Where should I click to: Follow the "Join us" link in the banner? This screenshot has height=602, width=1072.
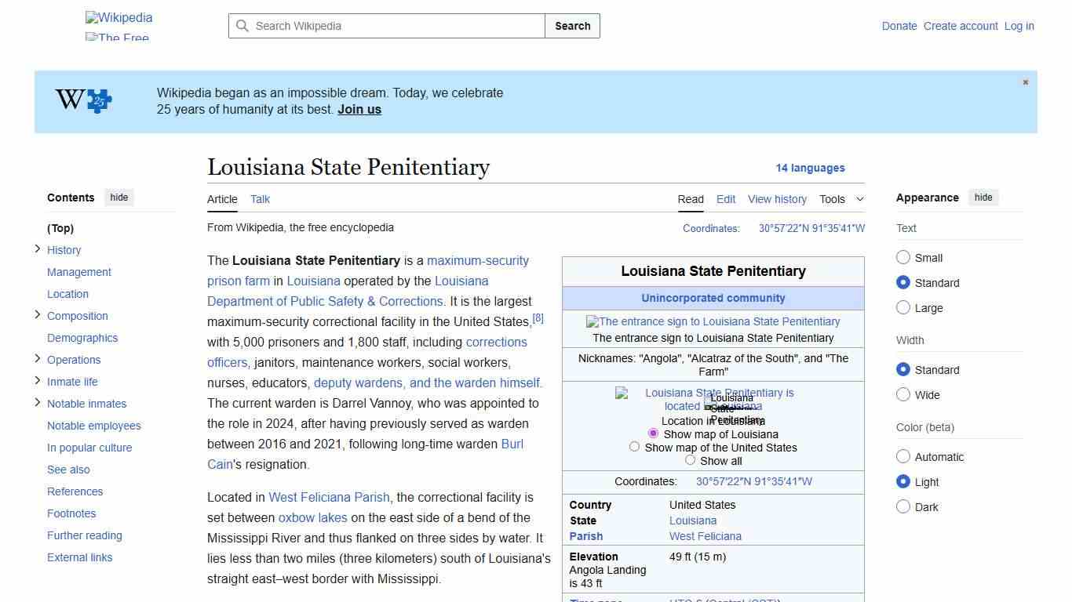359,109
